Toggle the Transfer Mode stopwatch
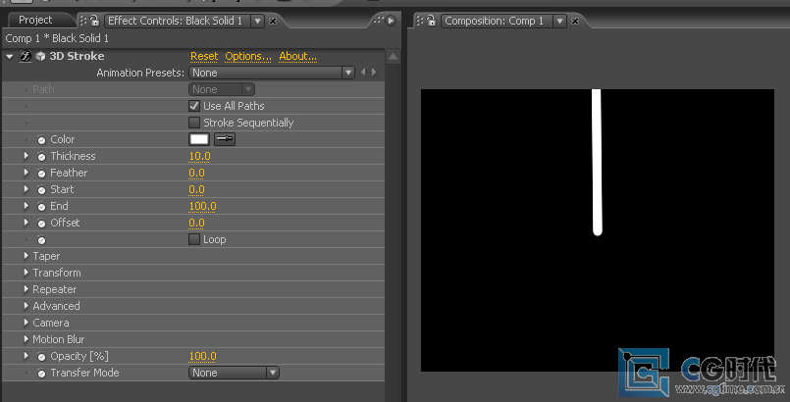Image resolution: width=790 pixels, height=402 pixels. tap(41, 374)
